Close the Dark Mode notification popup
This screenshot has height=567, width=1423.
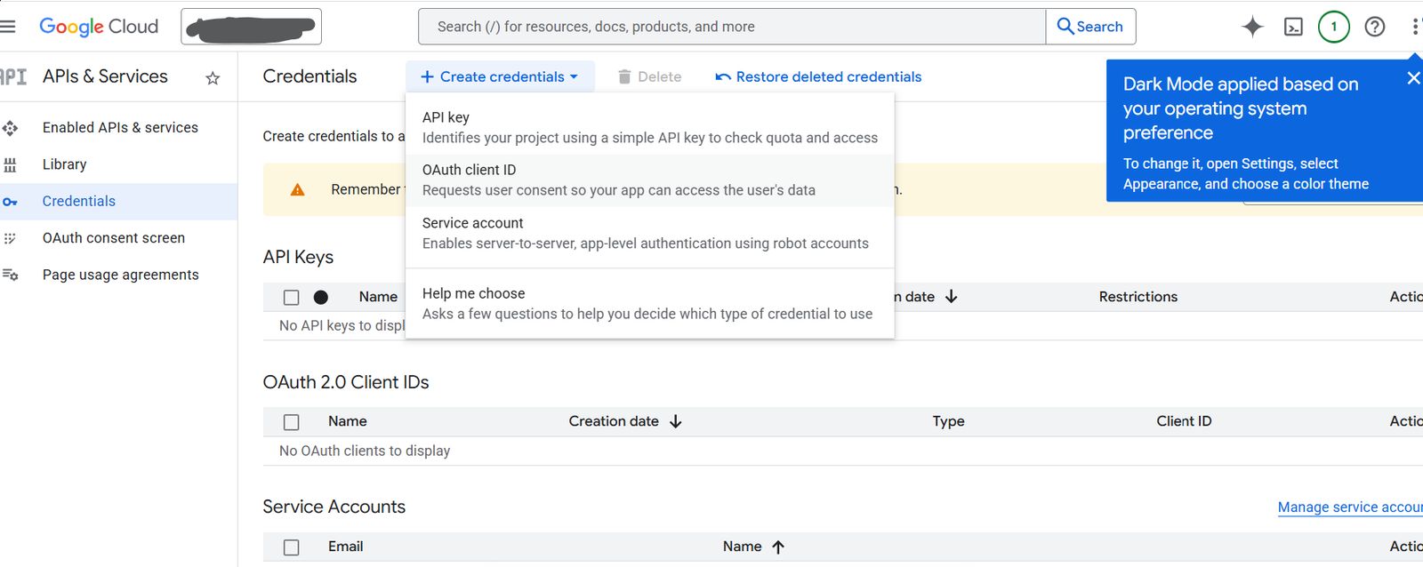point(1412,78)
